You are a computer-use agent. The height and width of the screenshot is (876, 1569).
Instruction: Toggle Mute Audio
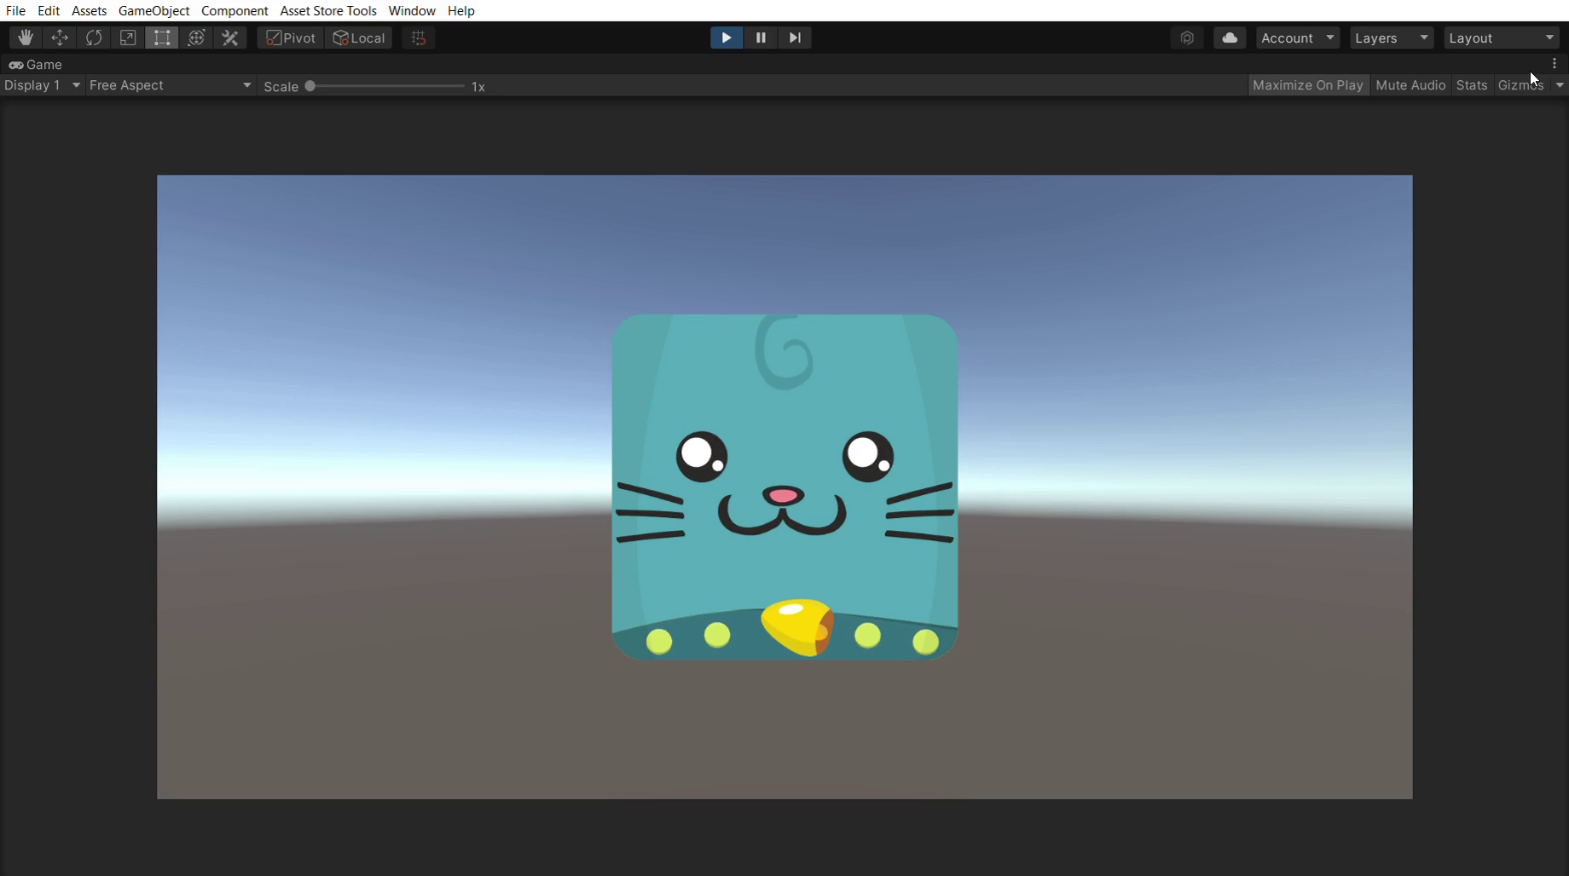(1410, 85)
